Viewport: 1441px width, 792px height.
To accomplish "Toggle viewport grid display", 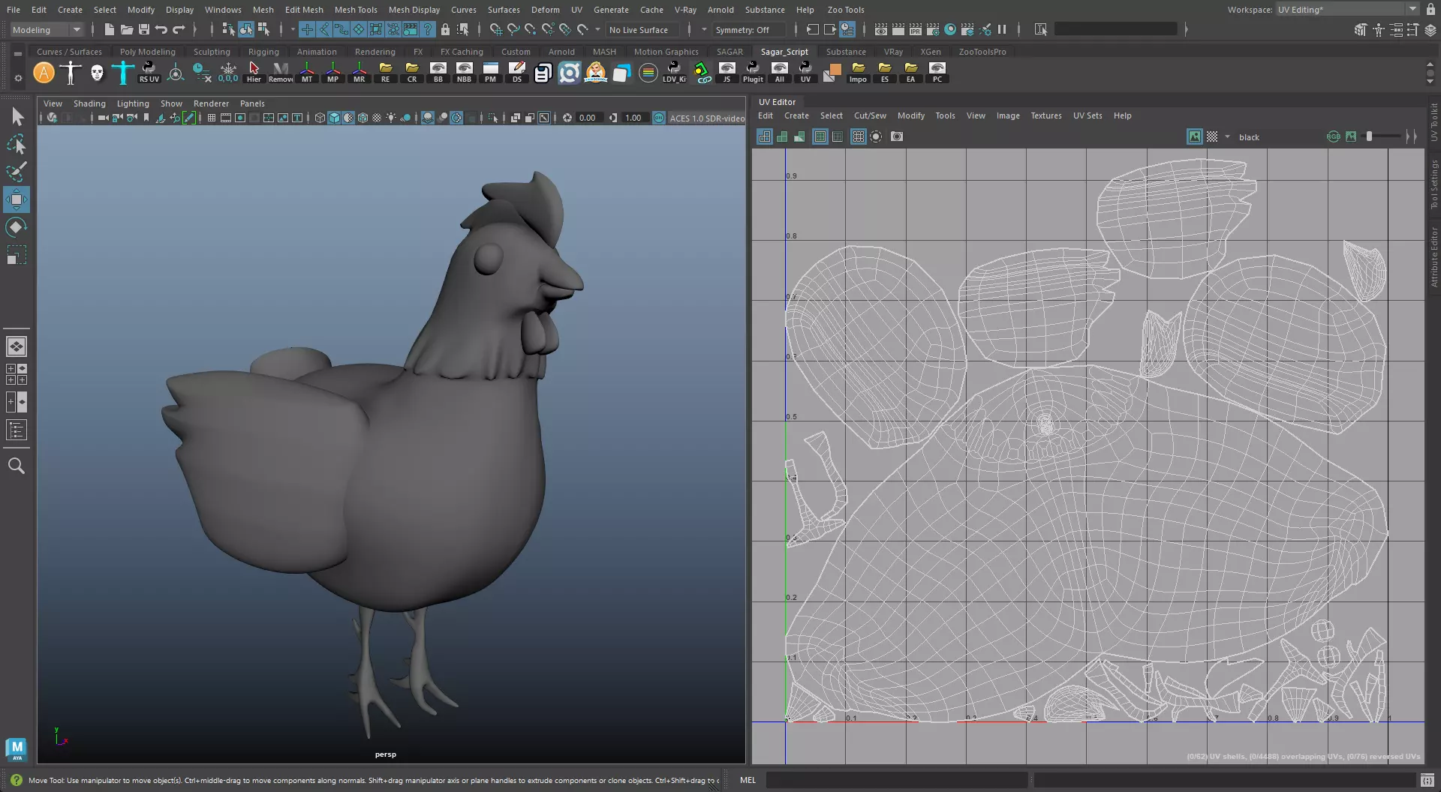I will 212,118.
